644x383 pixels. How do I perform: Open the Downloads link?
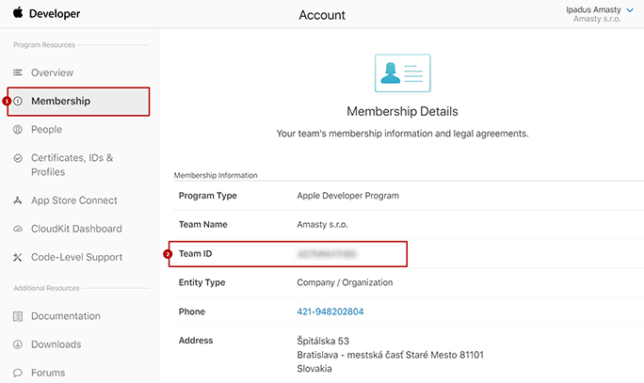click(56, 344)
